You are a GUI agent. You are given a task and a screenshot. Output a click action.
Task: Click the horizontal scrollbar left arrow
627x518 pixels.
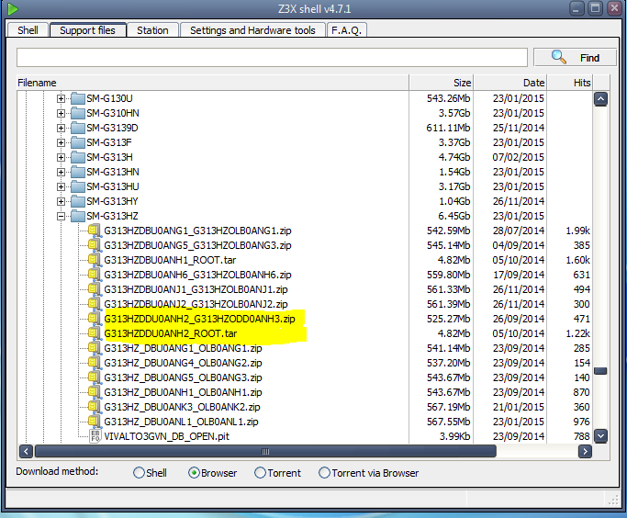pos(26,452)
